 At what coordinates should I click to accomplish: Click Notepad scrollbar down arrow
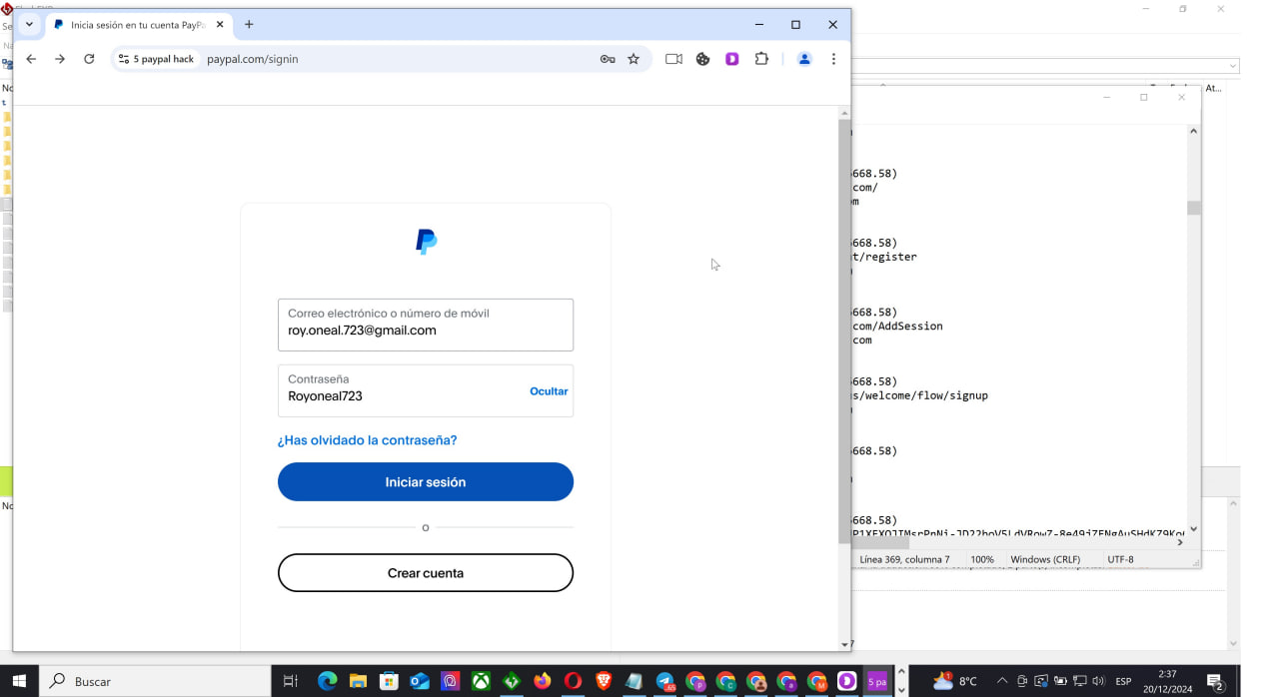pos(1194,529)
